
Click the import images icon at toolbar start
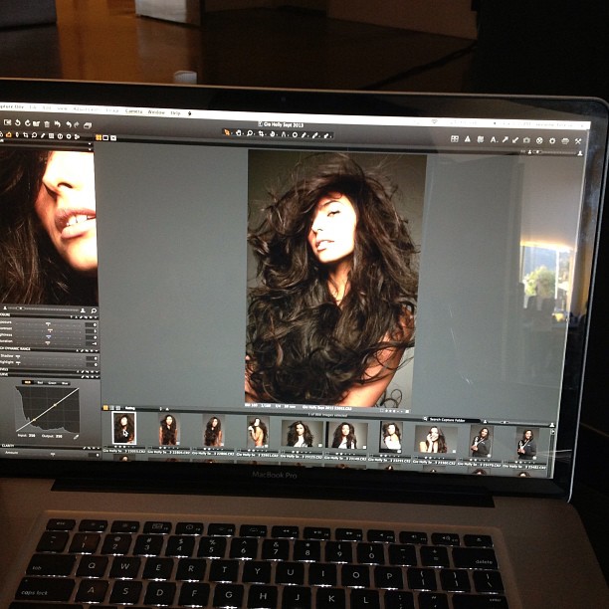(7, 122)
